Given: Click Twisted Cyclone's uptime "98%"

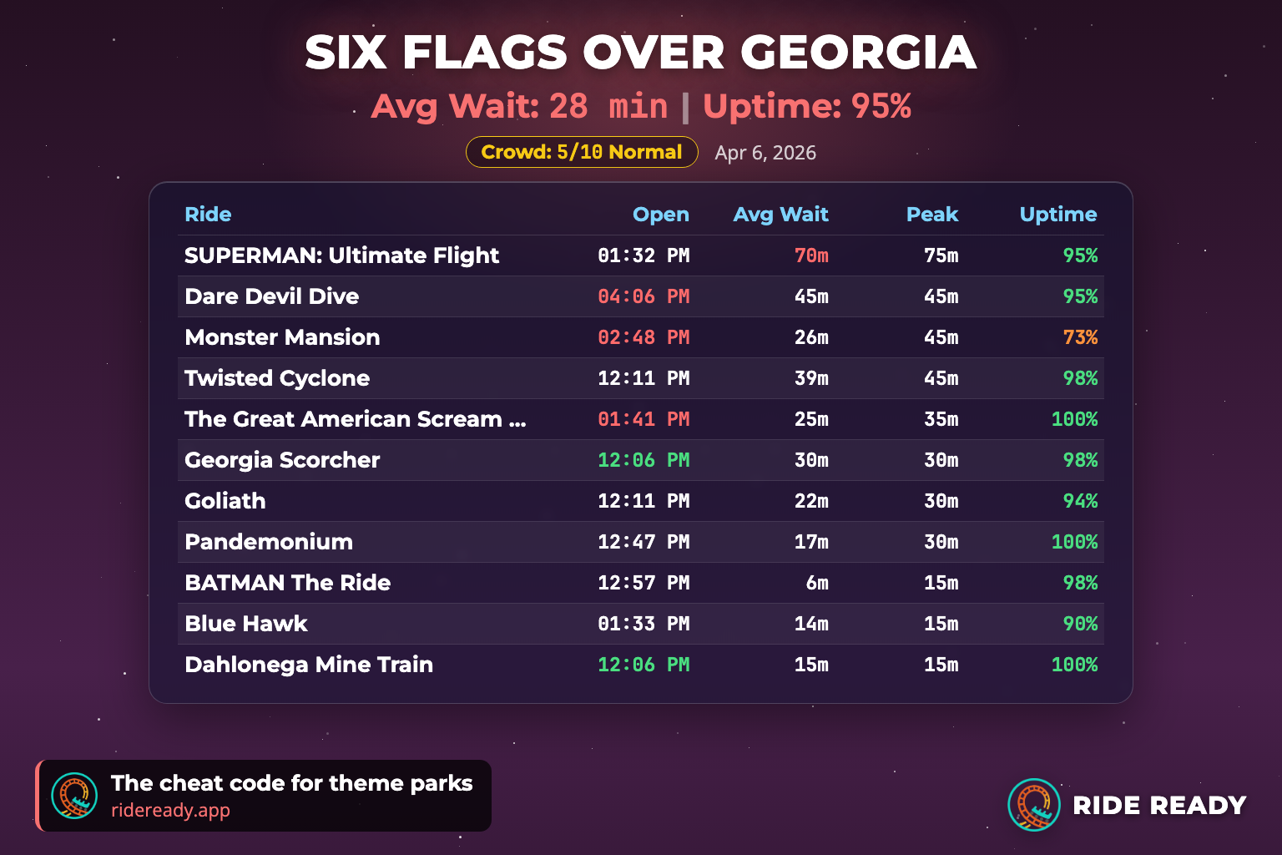Looking at the screenshot, I should click(x=1080, y=378).
